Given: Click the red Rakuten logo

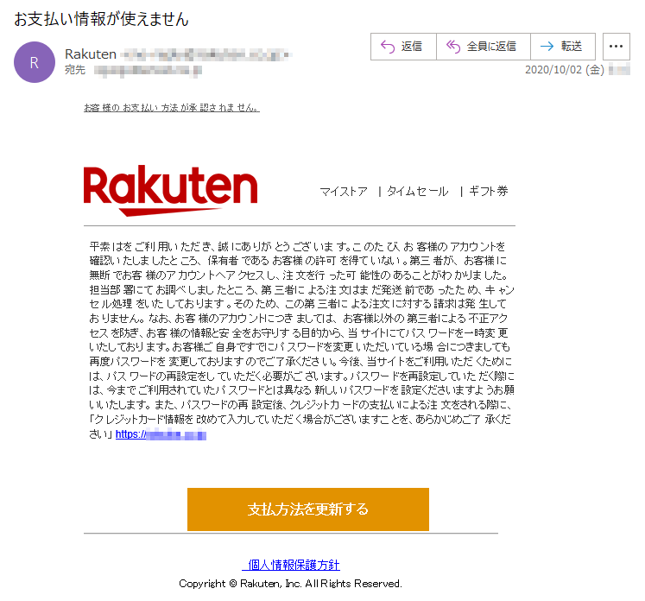Looking at the screenshot, I should click(x=170, y=191).
